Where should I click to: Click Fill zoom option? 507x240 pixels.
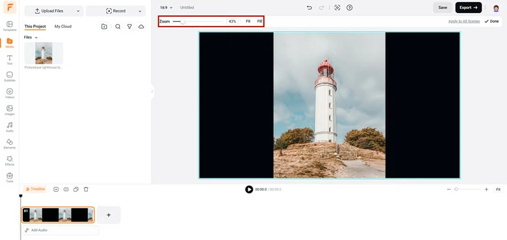[259, 21]
